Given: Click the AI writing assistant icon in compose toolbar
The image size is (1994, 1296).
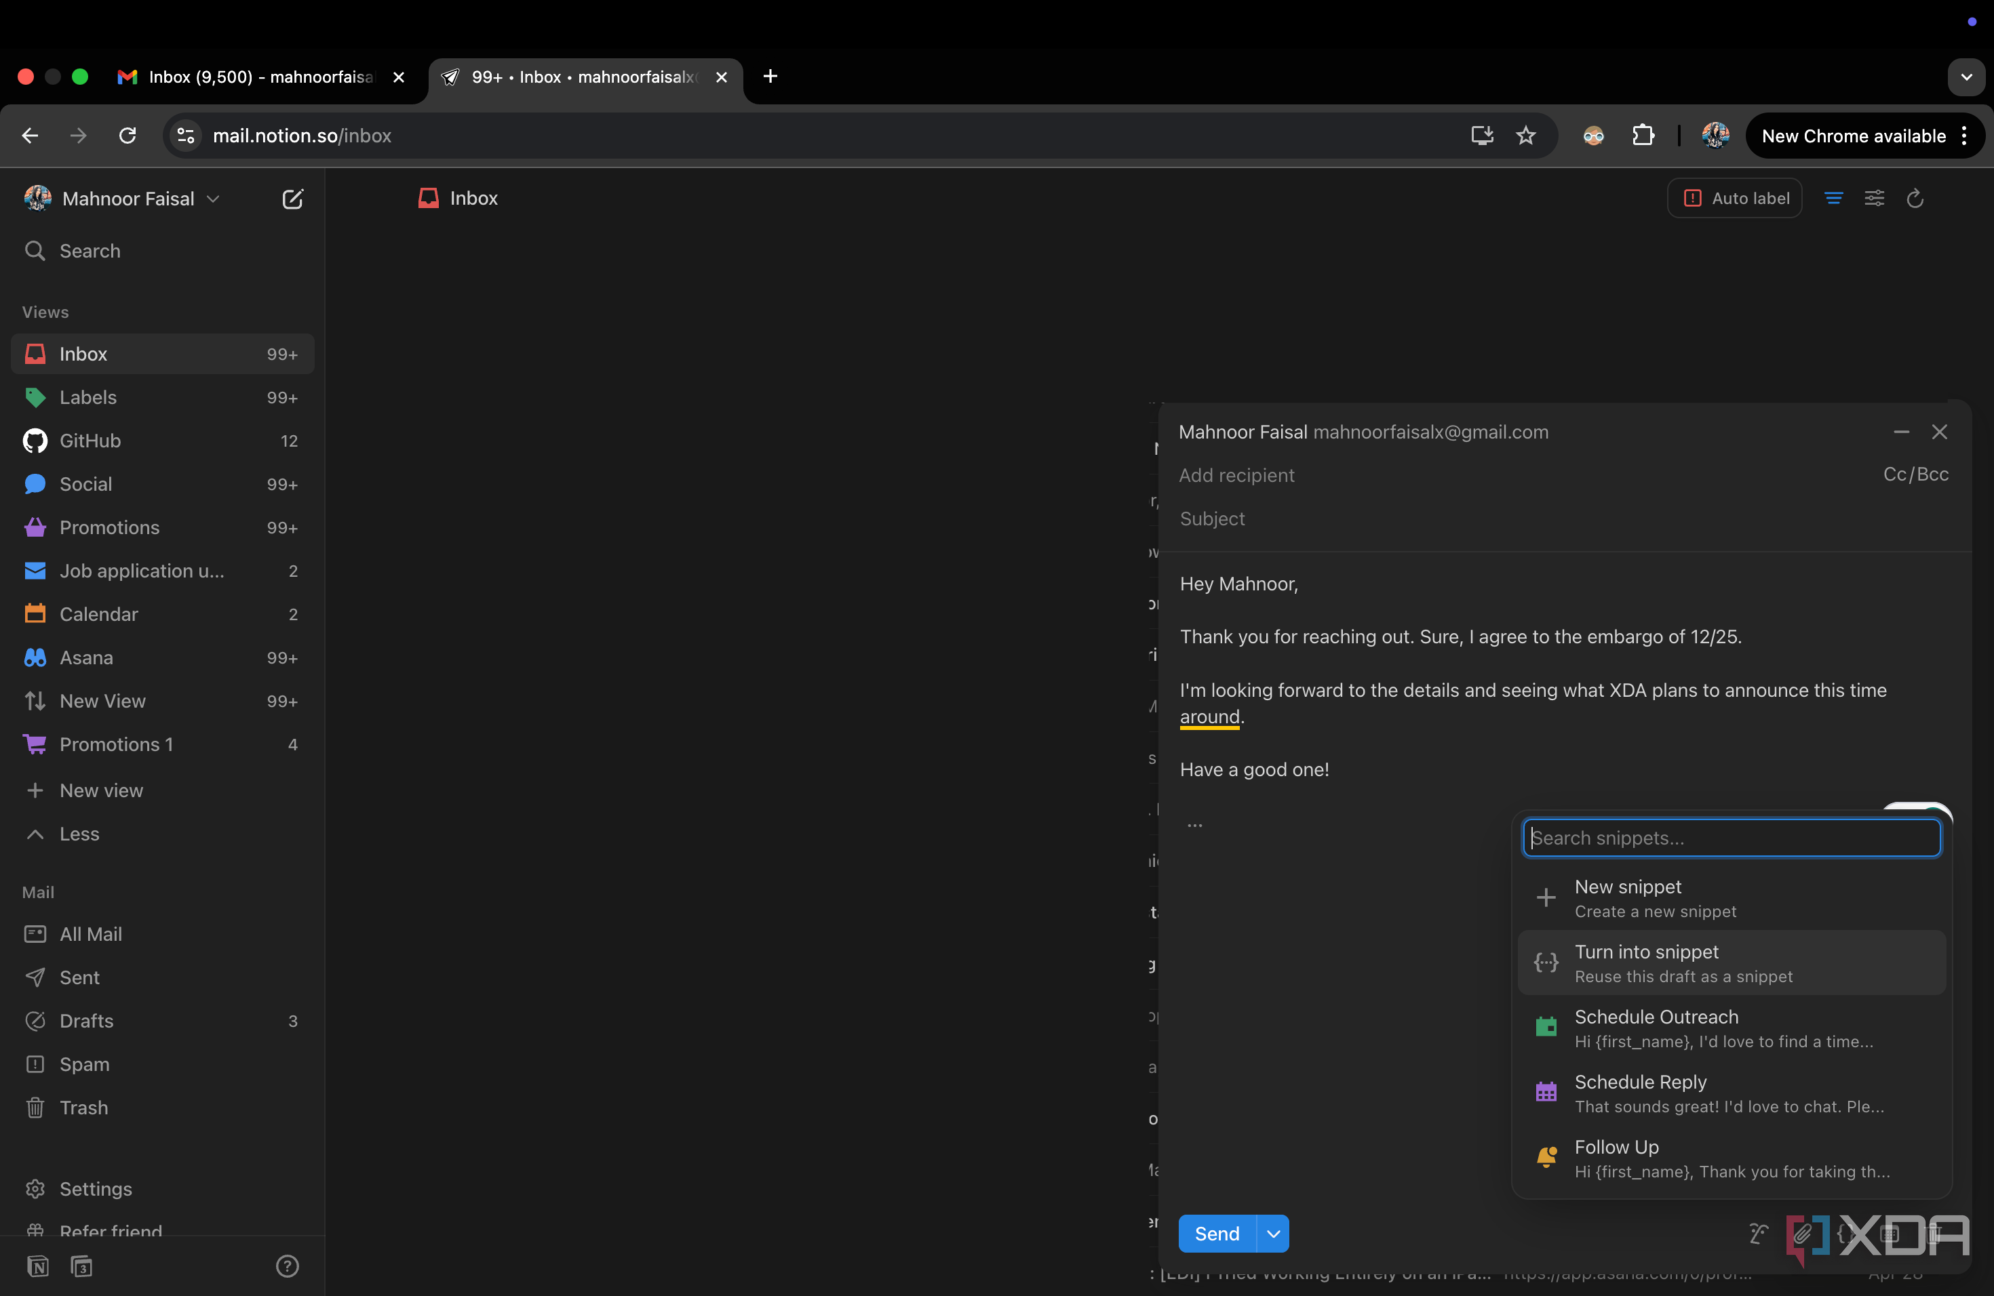Looking at the screenshot, I should [x=1759, y=1233].
